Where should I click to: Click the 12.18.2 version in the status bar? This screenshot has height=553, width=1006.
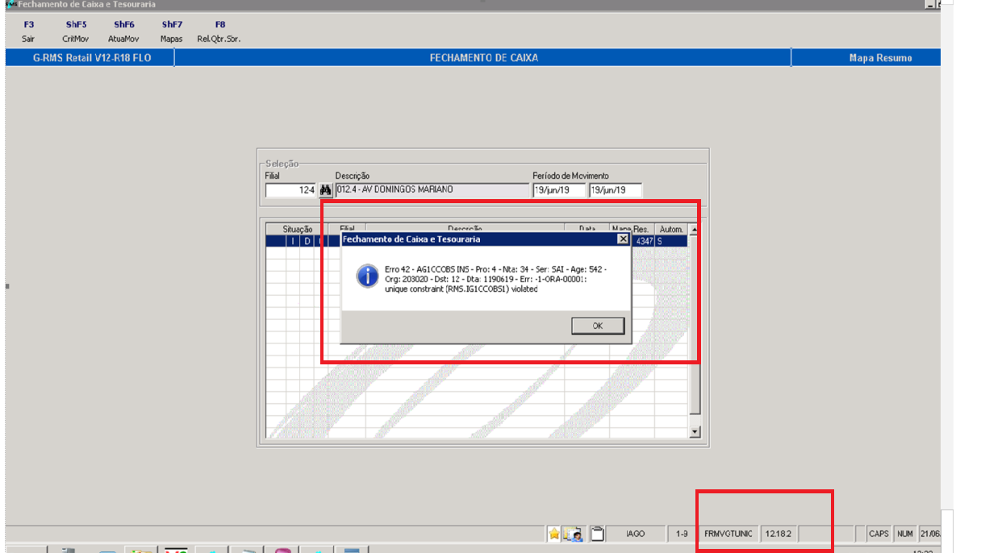pos(779,534)
